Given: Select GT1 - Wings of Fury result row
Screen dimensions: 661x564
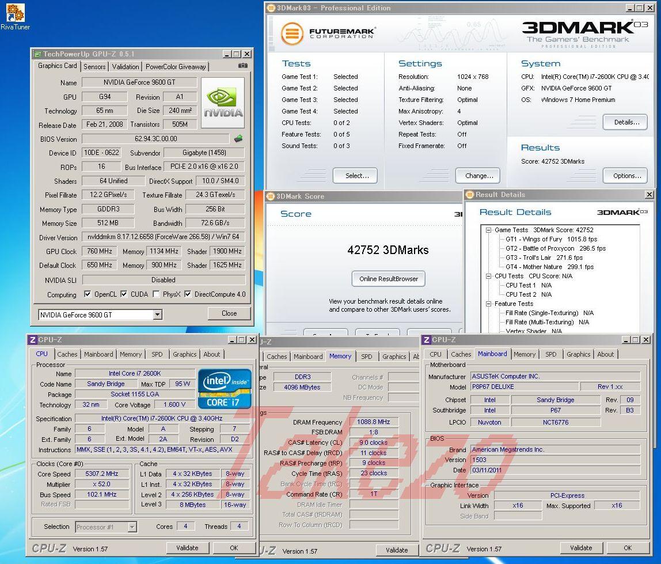Looking at the screenshot, I should coord(552,239).
